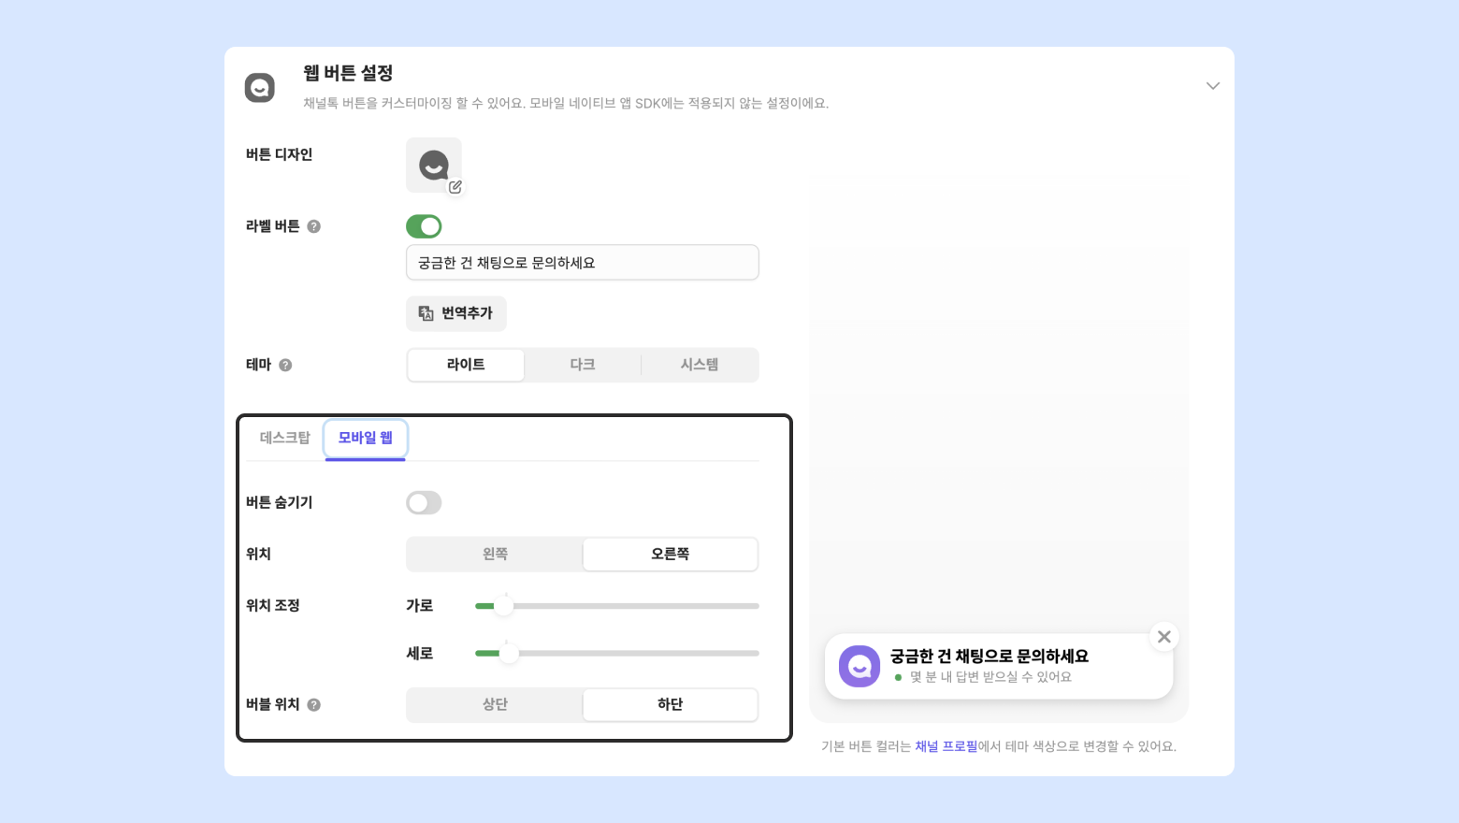Click the bubble position help icon
1459x823 pixels.
(314, 705)
